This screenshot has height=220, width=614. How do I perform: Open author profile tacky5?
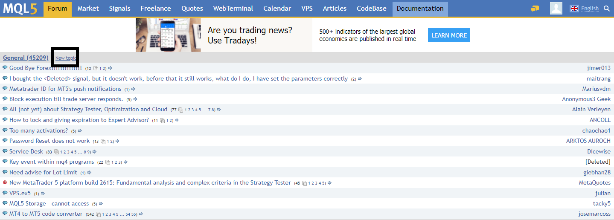[602, 204]
